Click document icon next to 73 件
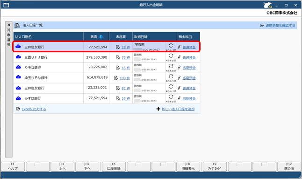 118,57
